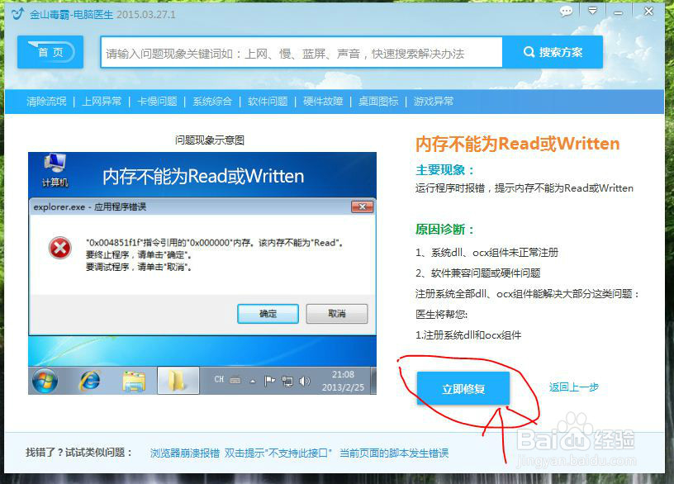
Task: Open the title bar dropdown menu icon
Action: (x=592, y=12)
